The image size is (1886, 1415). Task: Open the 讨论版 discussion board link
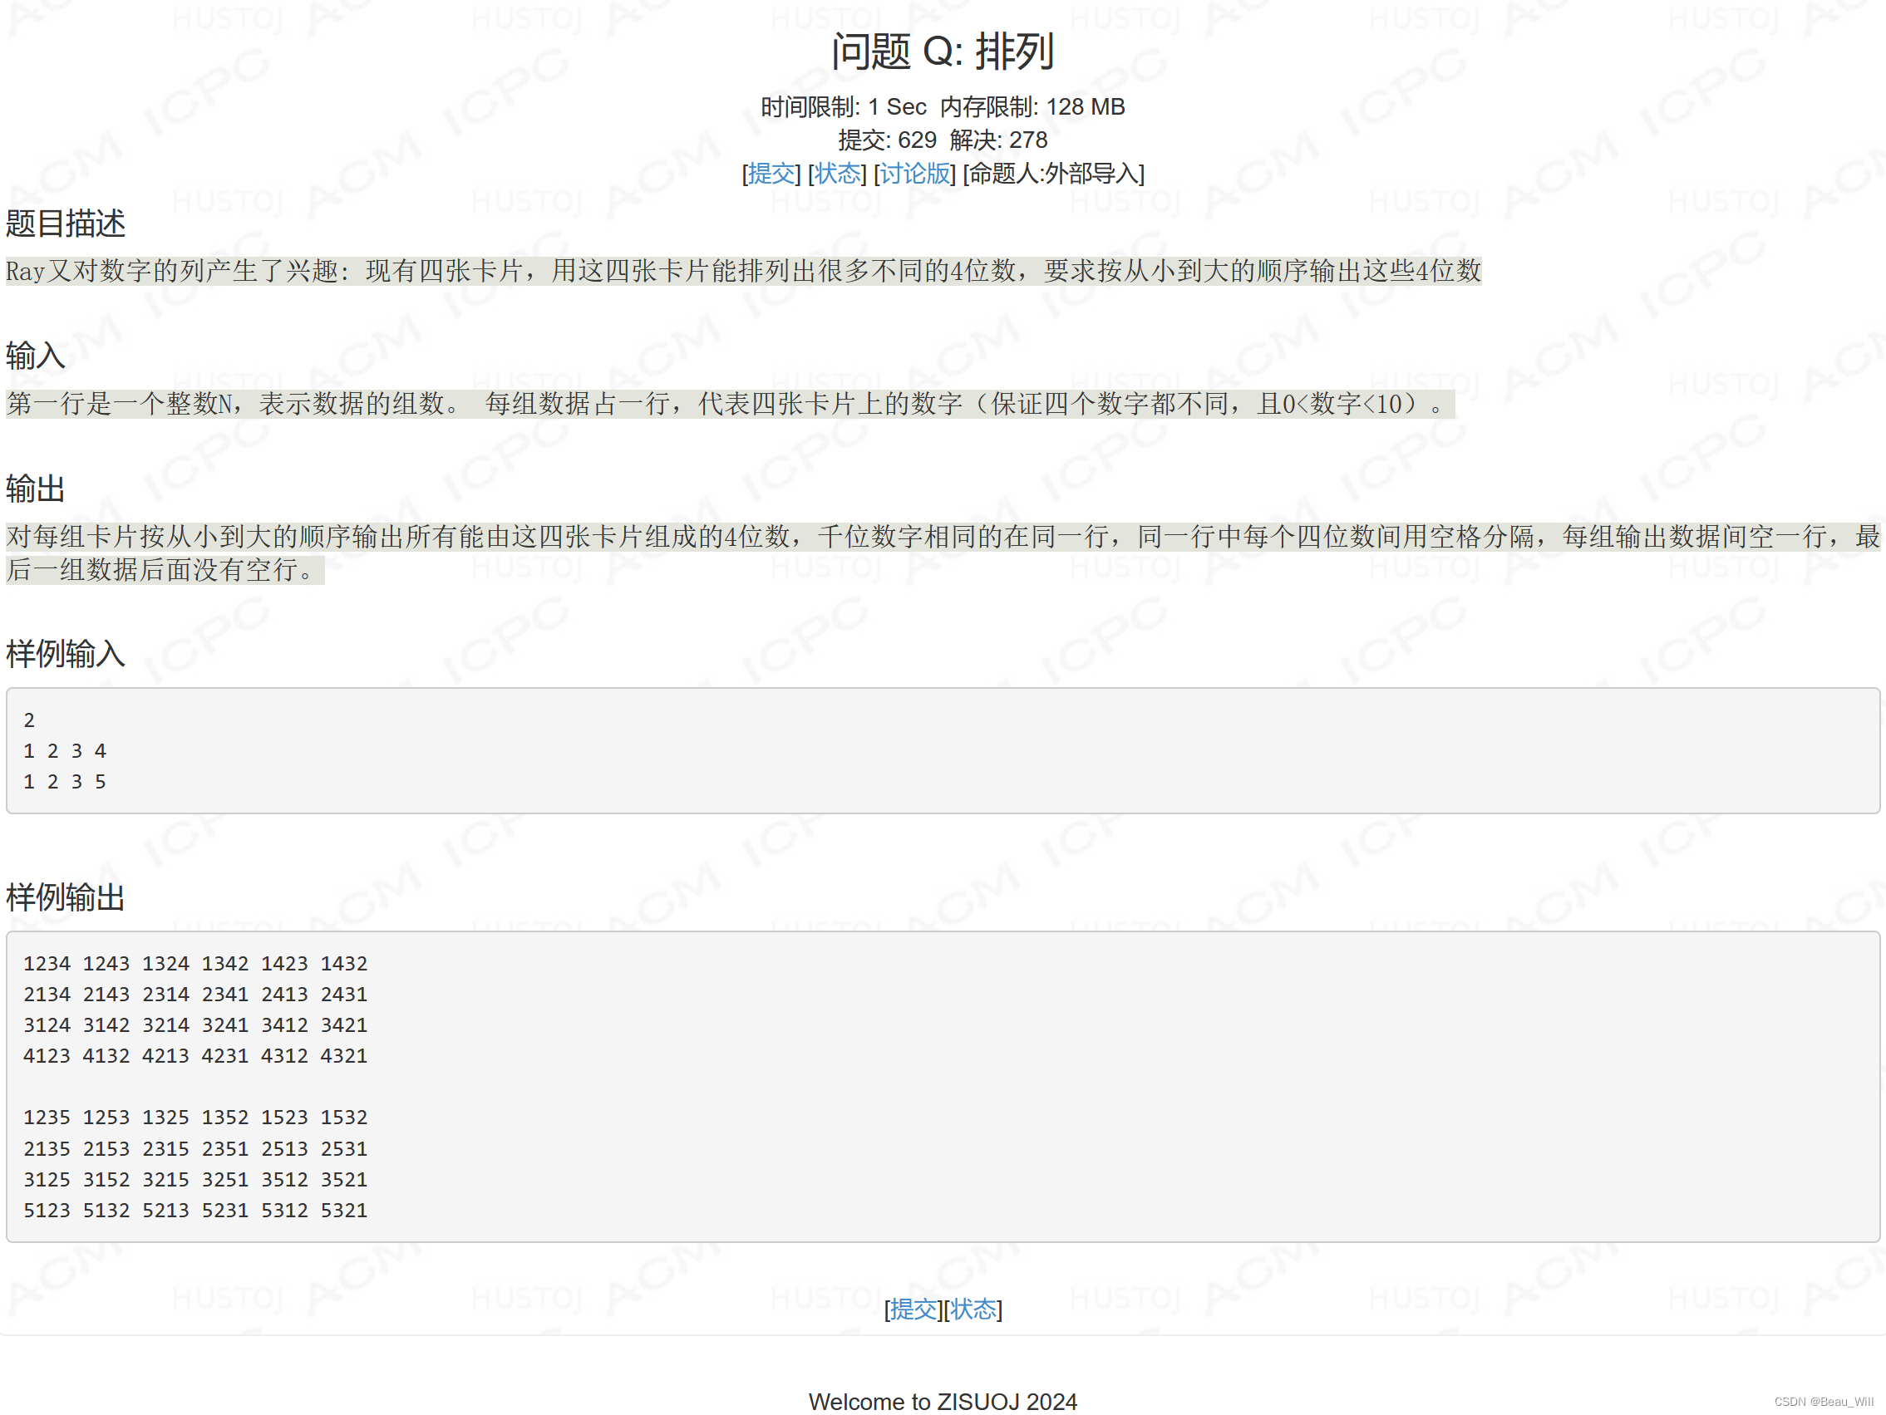pyautogui.click(x=912, y=173)
